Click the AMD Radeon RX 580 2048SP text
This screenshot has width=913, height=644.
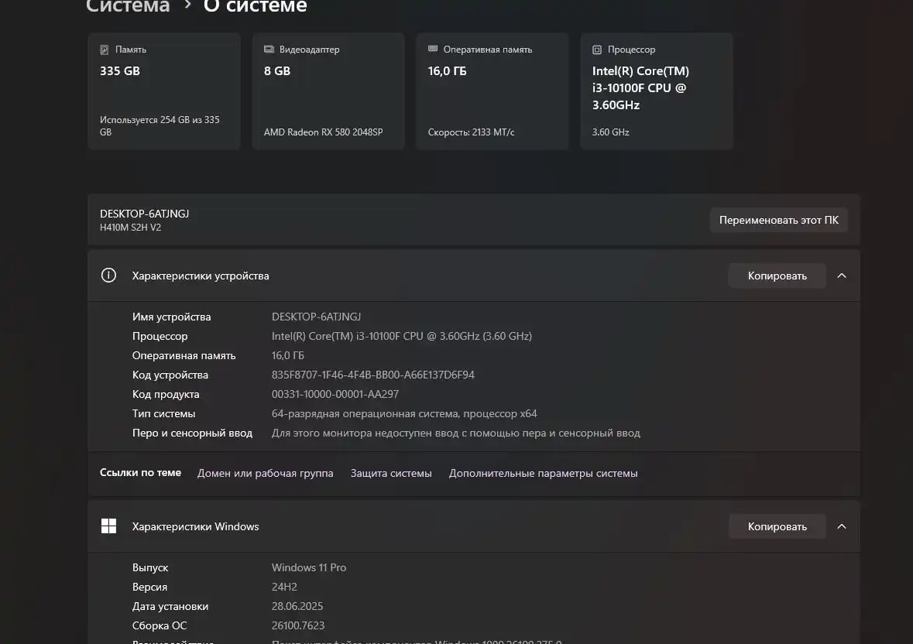(x=323, y=132)
